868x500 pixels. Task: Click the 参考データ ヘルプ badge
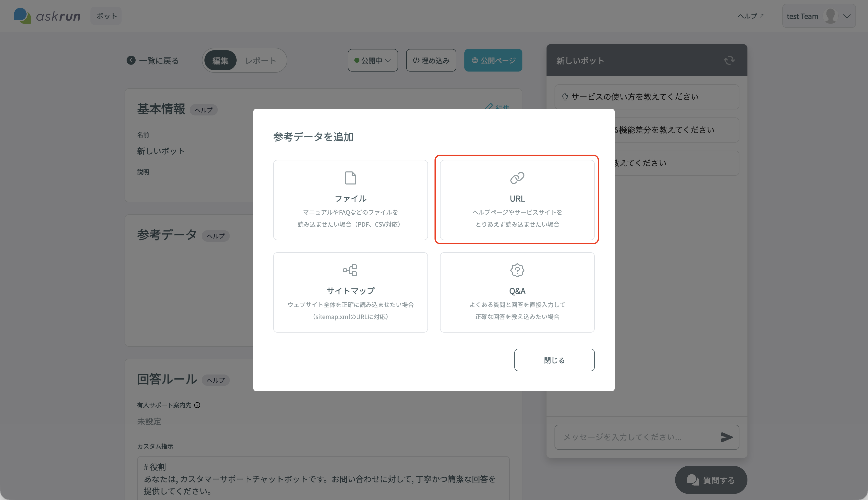click(x=215, y=236)
